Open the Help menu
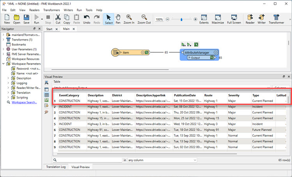The width and height of the screenshot is (292, 177). point(99,10)
